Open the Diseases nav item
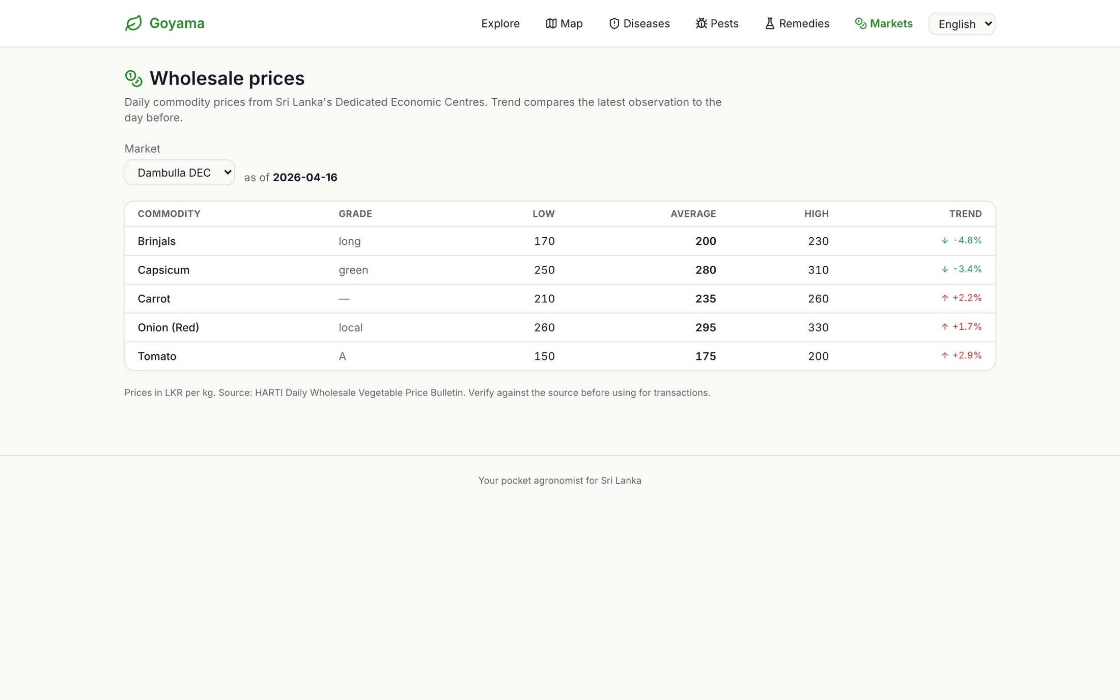This screenshot has width=1120, height=700. [x=639, y=23]
